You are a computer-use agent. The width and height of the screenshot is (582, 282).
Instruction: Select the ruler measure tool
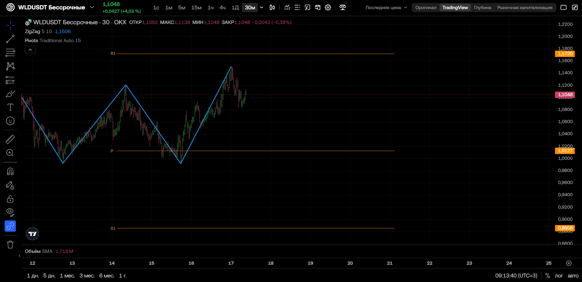point(10,139)
